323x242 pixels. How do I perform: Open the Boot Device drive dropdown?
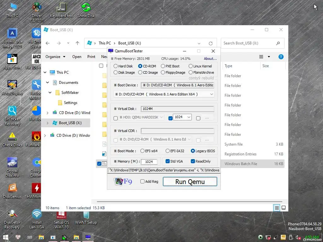[x=164, y=94]
